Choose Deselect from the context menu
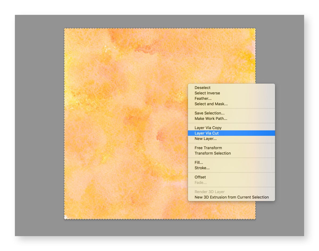The width and height of the screenshot is (319, 251). point(231,88)
